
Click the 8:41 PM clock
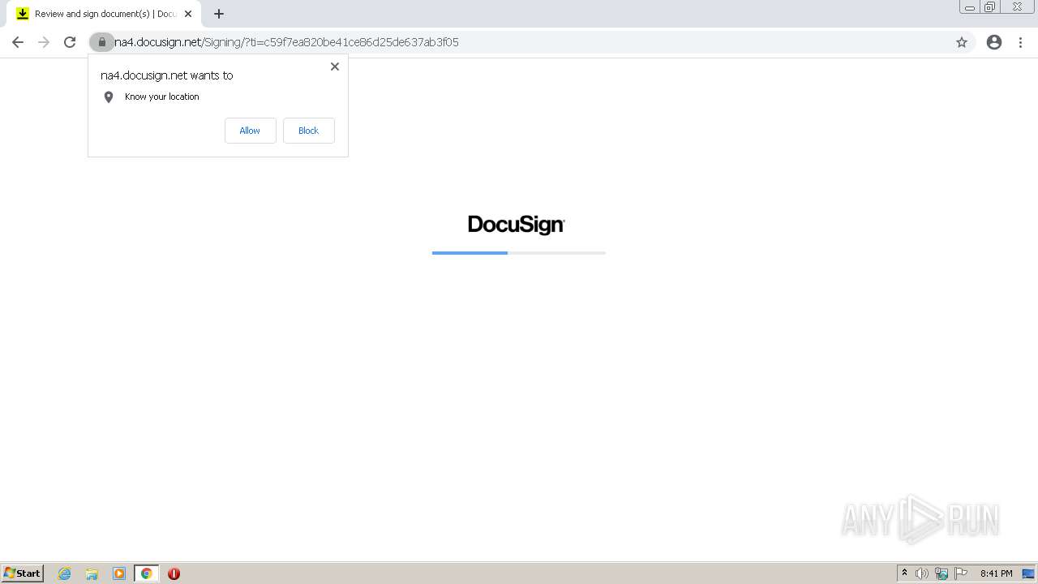[x=996, y=573]
